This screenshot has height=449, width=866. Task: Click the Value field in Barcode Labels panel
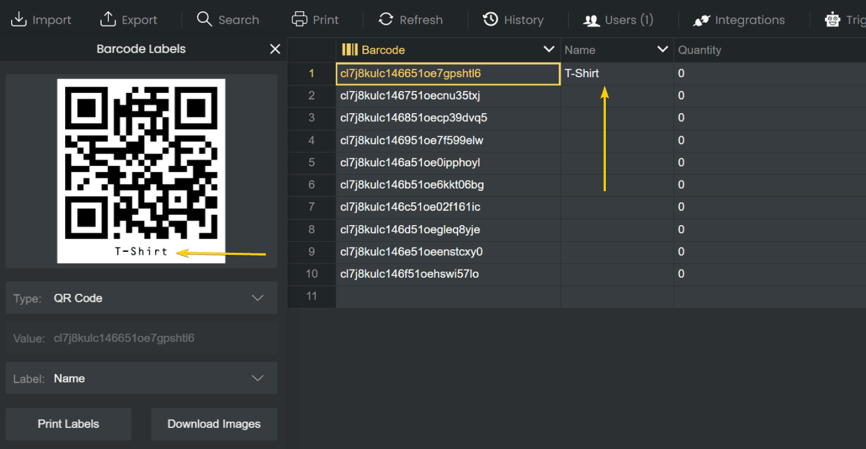(x=141, y=338)
